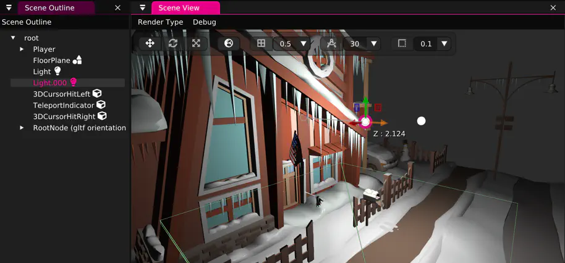This screenshot has width=565, height=263.
Task: Click the lightbulb icon next to Light
Action: 57,72
